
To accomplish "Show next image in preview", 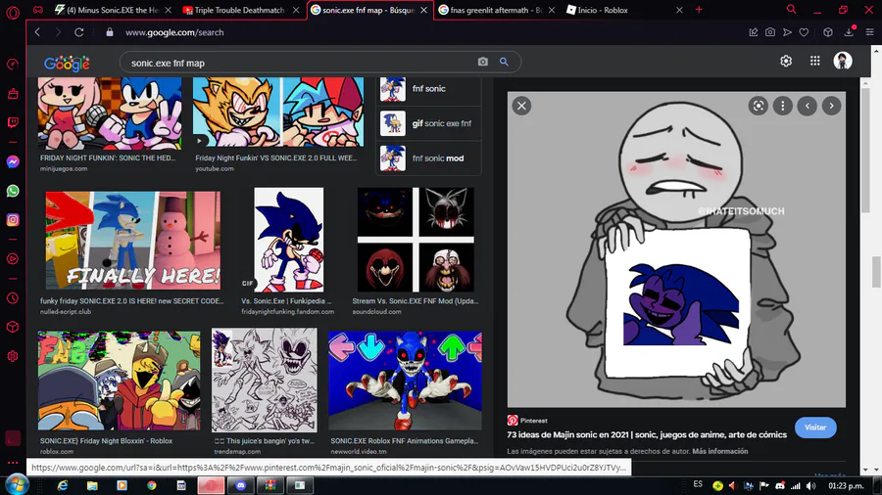I will point(831,106).
